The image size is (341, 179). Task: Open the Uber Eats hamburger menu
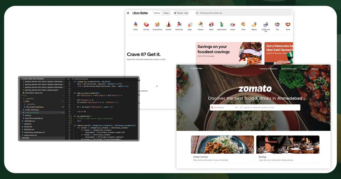129,13
